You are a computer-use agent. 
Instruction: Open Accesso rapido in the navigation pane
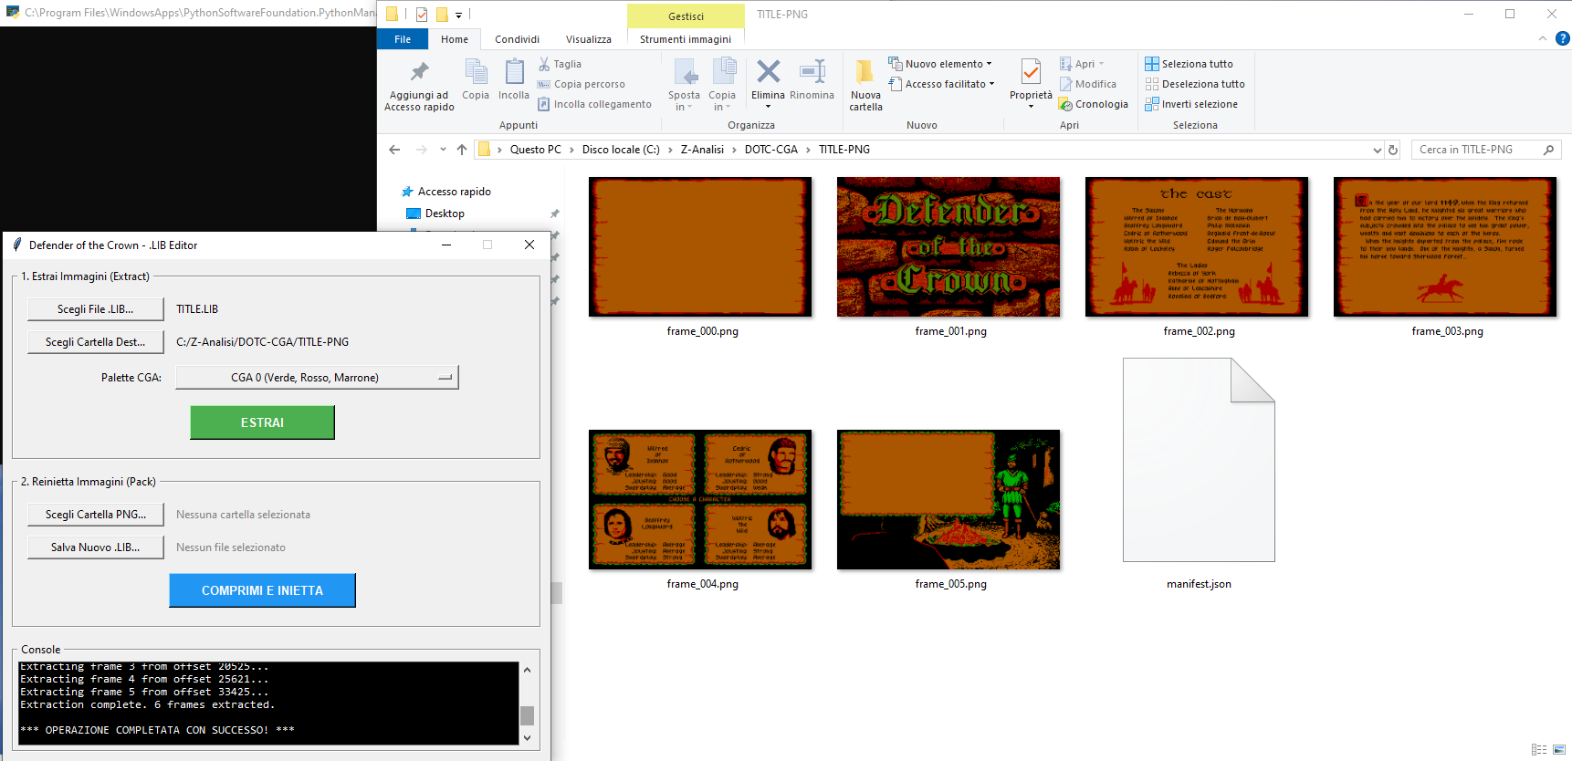(x=454, y=192)
